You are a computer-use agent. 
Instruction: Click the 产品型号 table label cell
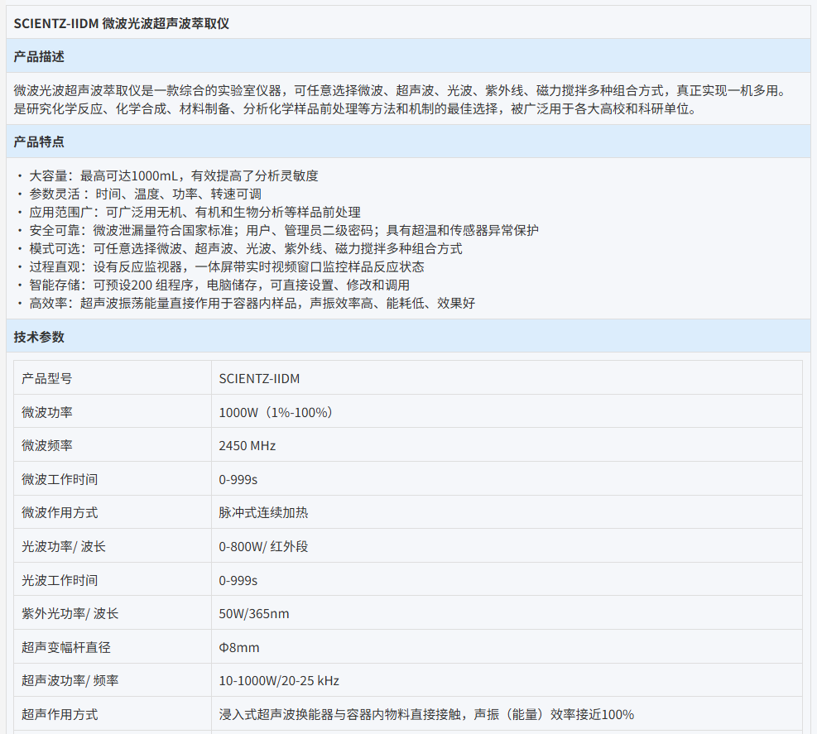pos(47,378)
